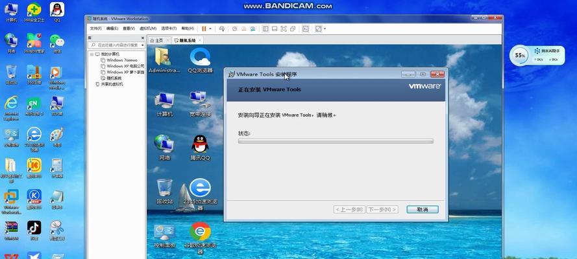Close the 主页 tab
Image resolution: width=577 pixels, height=259 pixels.
[168, 40]
